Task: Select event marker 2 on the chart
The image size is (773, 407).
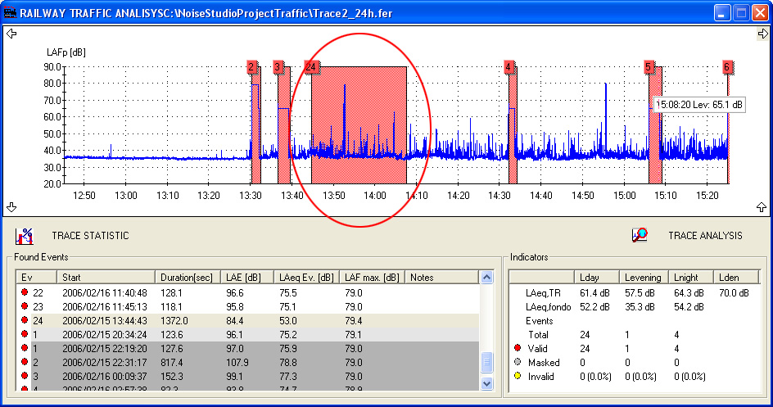Action: pyautogui.click(x=251, y=67)
